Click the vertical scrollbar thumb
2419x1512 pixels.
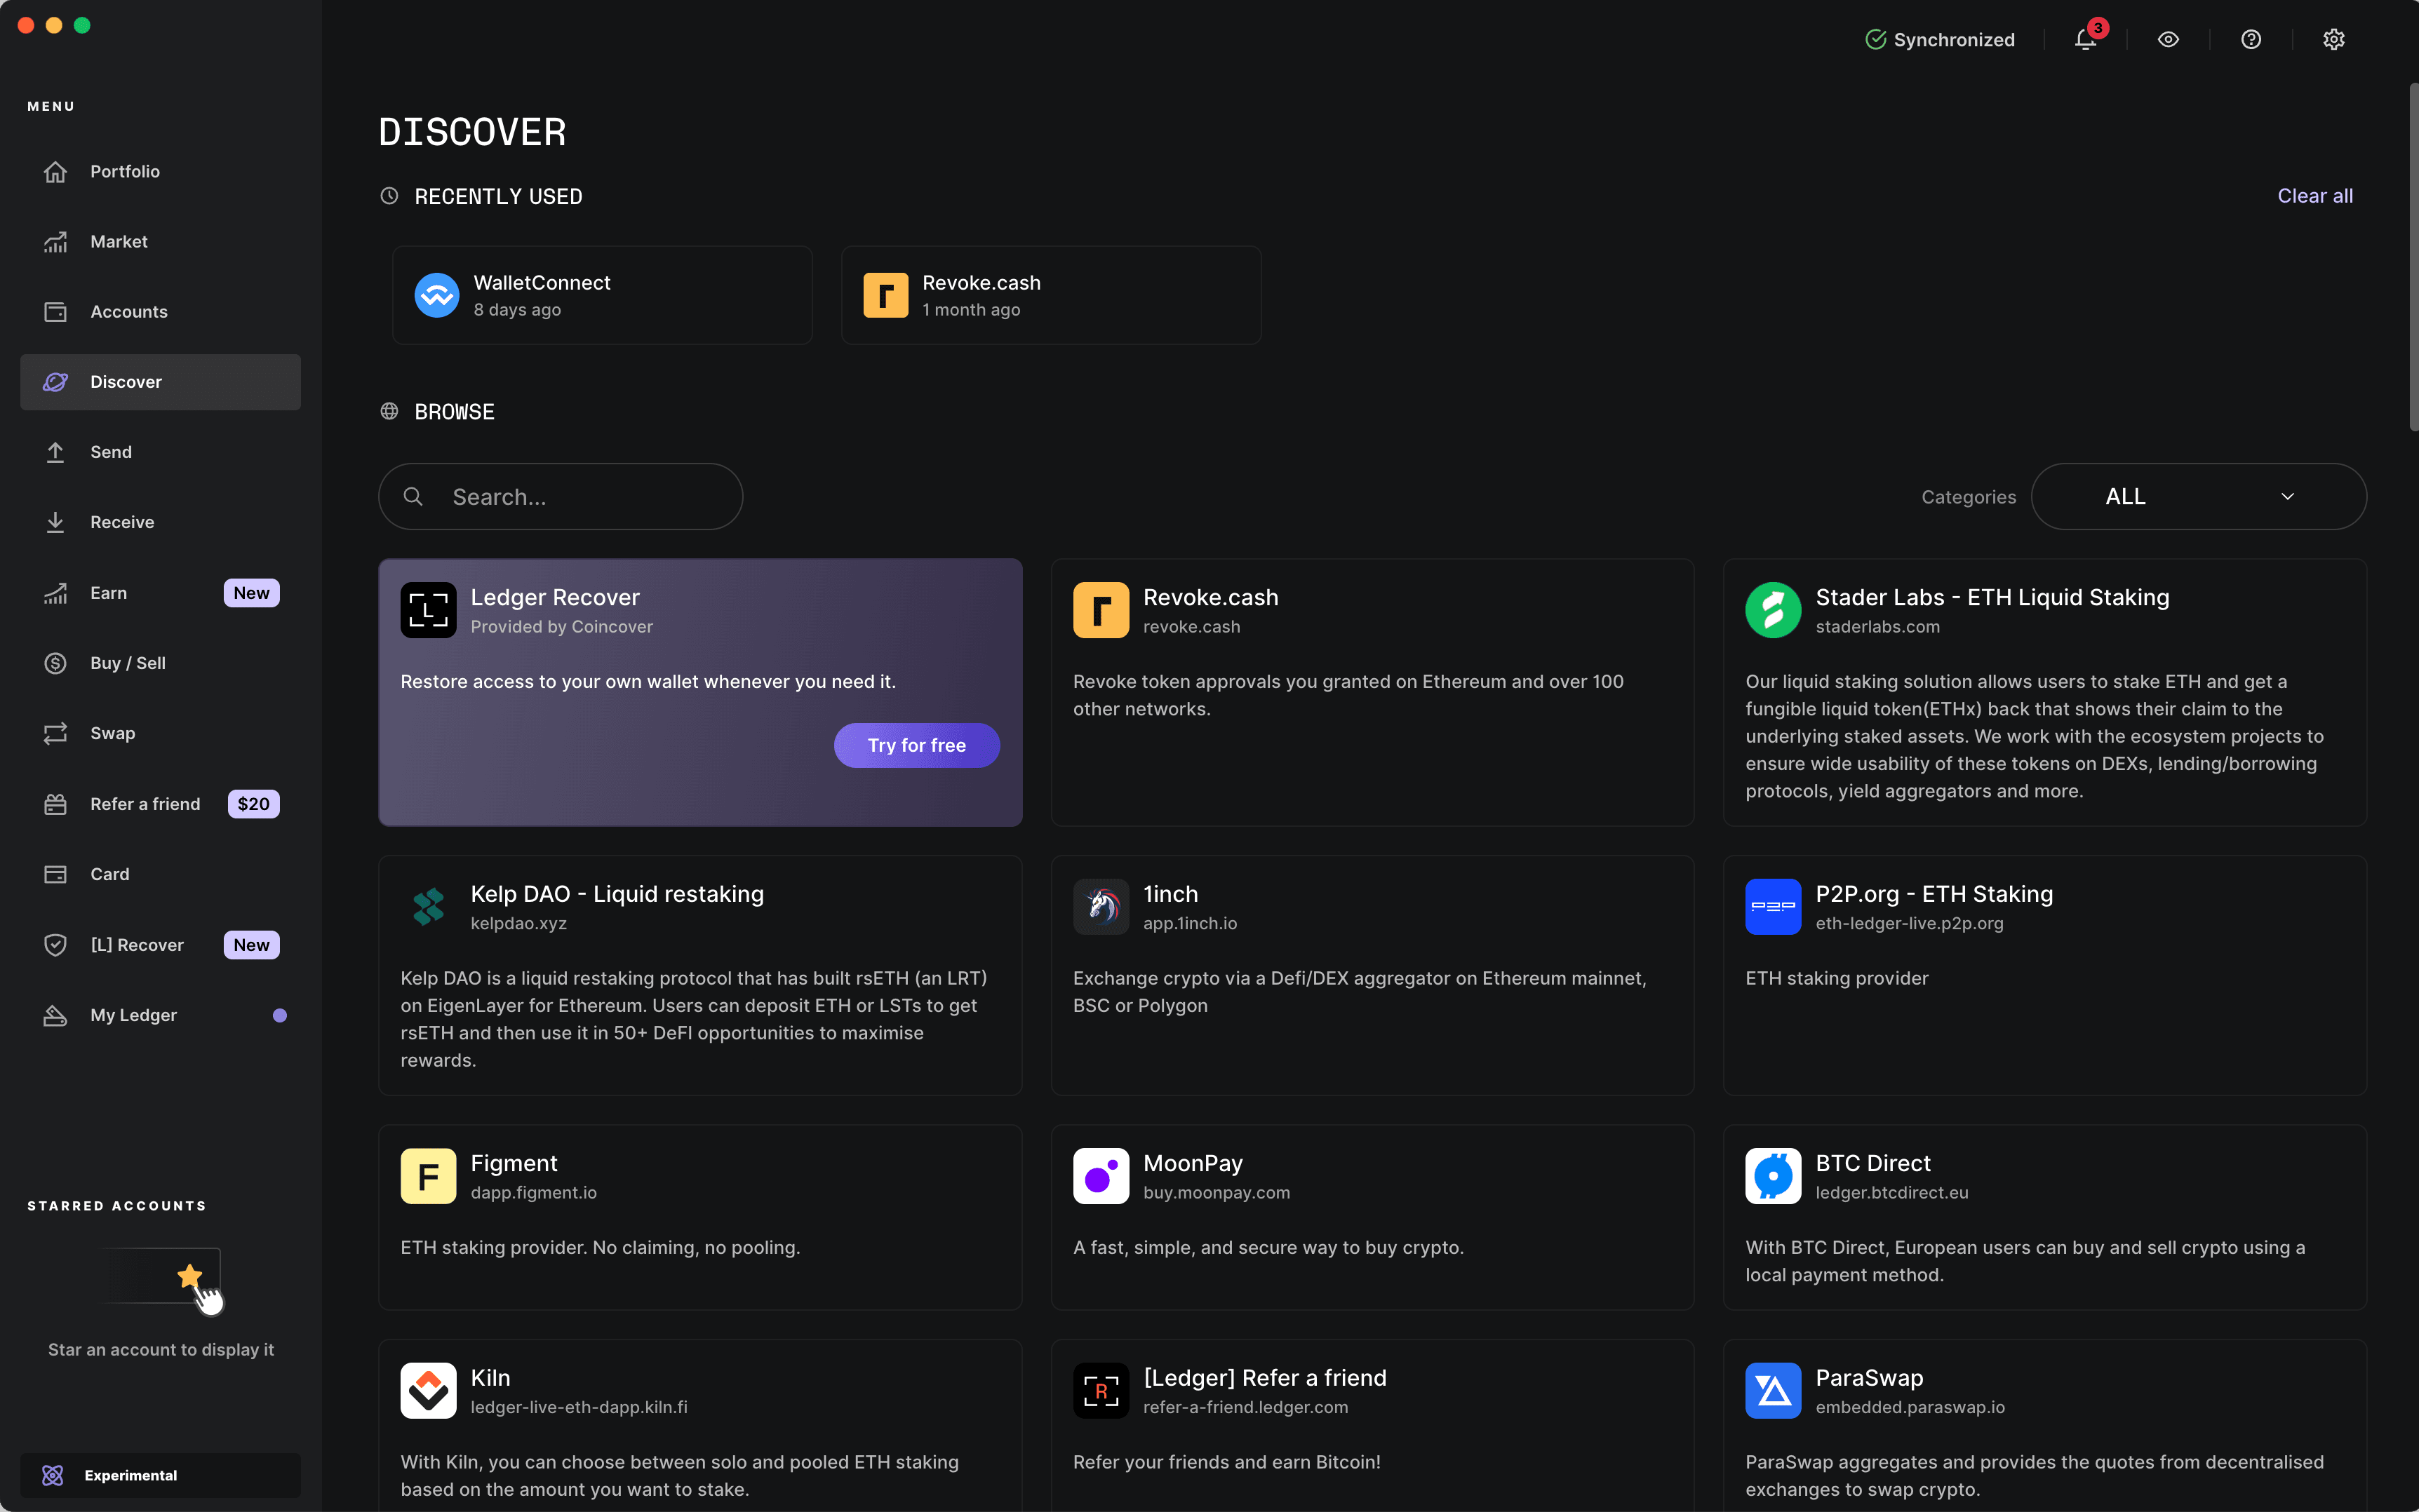click(2413, 258)
